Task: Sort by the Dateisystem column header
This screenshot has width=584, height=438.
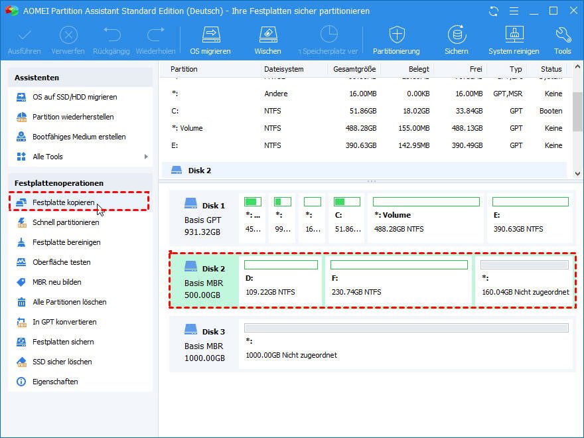Action: point(284,69)
